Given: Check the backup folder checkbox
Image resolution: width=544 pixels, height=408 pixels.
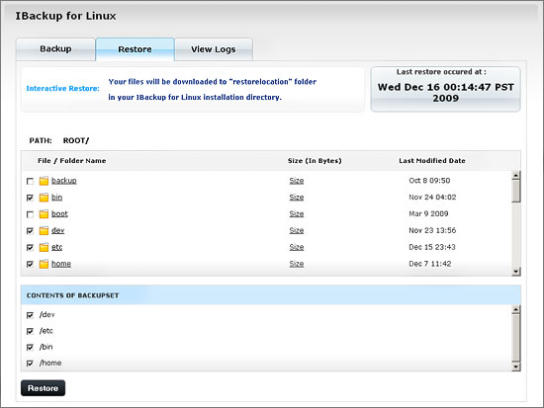Looking at the screenshot, I should coord(31,182).
